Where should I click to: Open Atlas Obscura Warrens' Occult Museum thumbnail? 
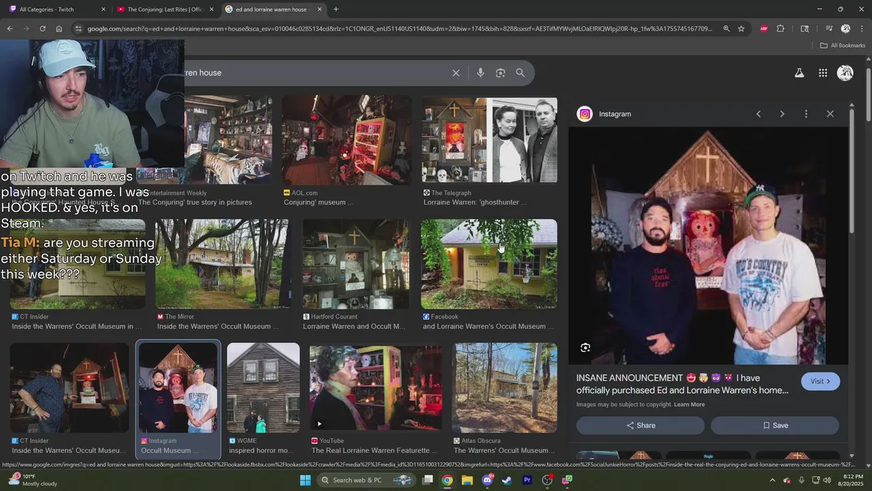[505, 388]
